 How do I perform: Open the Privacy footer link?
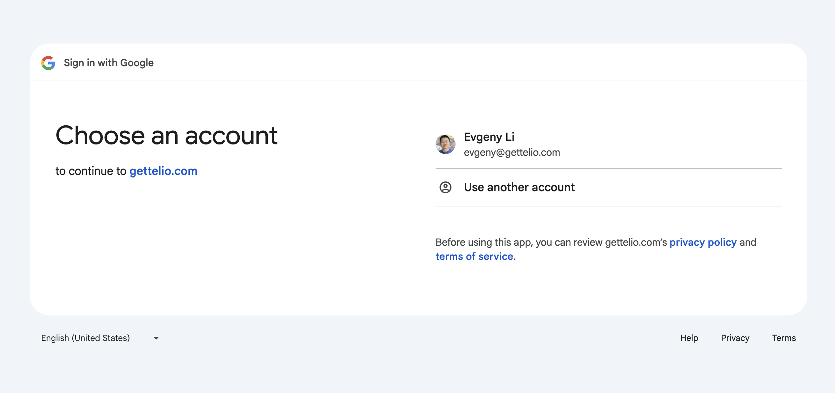[x=735, y=338]
